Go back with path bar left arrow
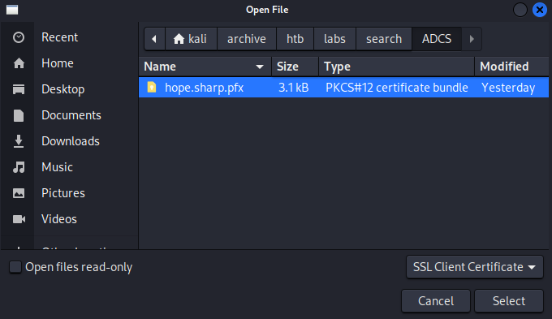 (x=154, y=39)
